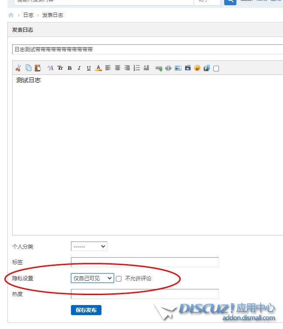The image size is (283, 329).
Task: Click the 热度 input field
Action: coord(145,294)
